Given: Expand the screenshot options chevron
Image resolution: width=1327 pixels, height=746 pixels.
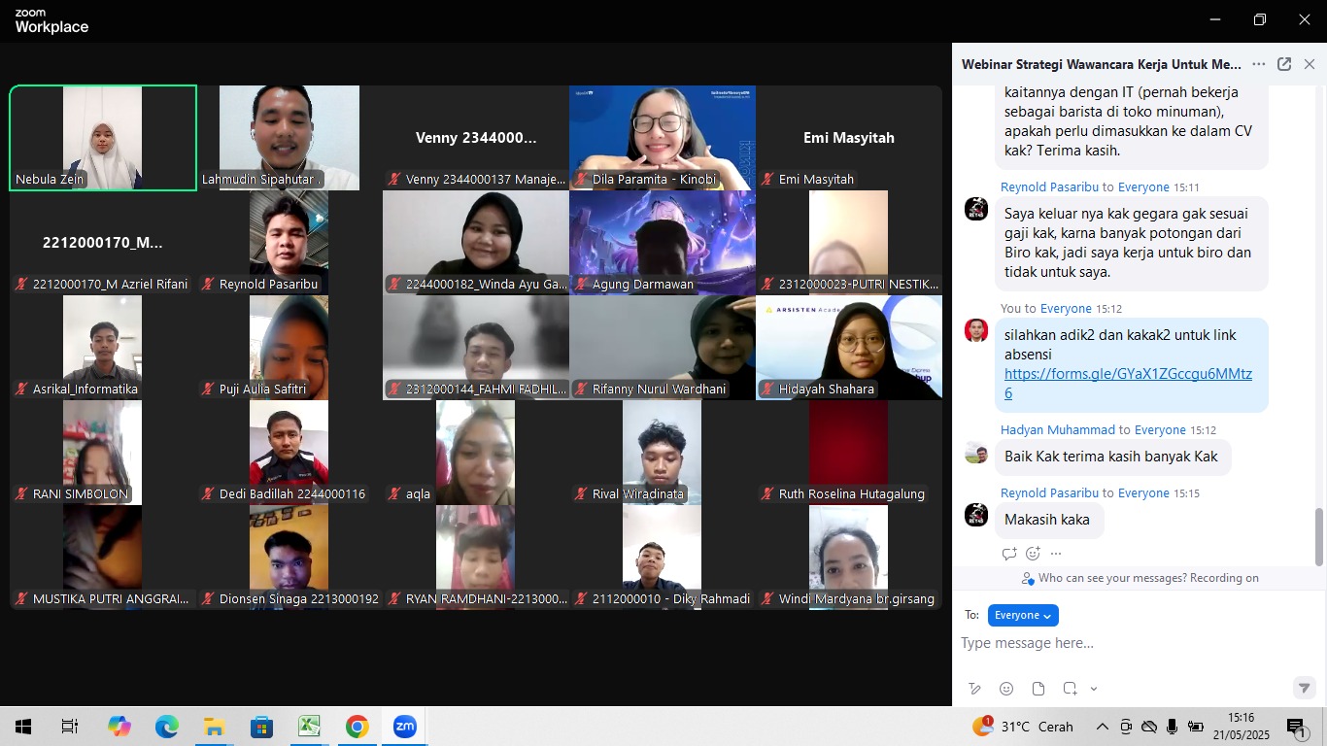Looking at the screenshot, I should [x=1094, y=689].
